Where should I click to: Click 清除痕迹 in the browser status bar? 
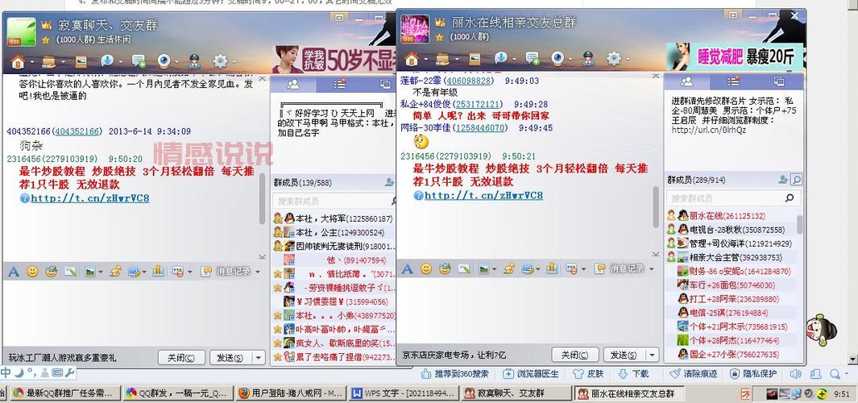pyautogui.click(x=694, y=374)
